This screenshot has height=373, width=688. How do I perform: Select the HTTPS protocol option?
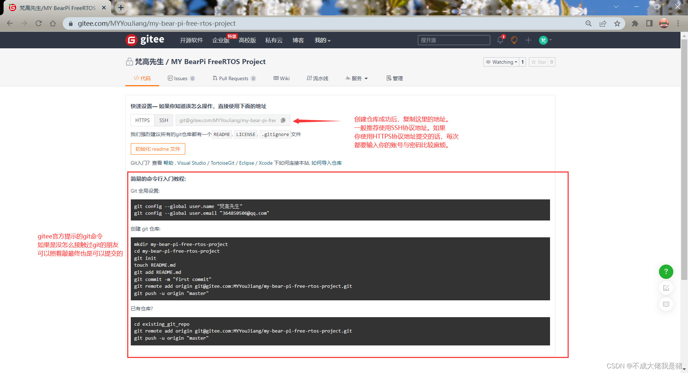[x=143, y=120]
